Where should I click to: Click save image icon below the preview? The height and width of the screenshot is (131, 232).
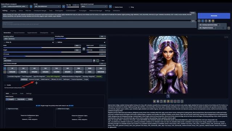(158, 101)
